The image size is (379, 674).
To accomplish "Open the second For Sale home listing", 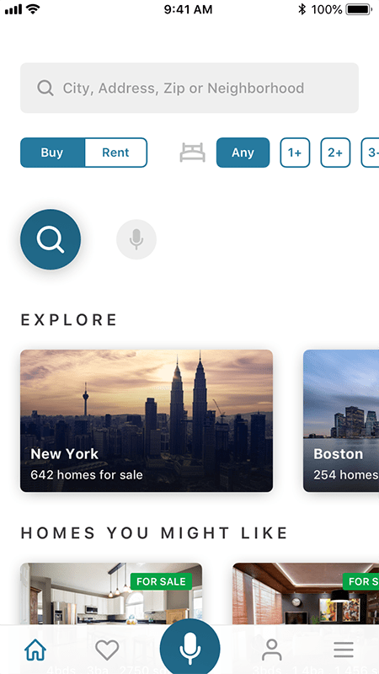I will click(306, 594).
